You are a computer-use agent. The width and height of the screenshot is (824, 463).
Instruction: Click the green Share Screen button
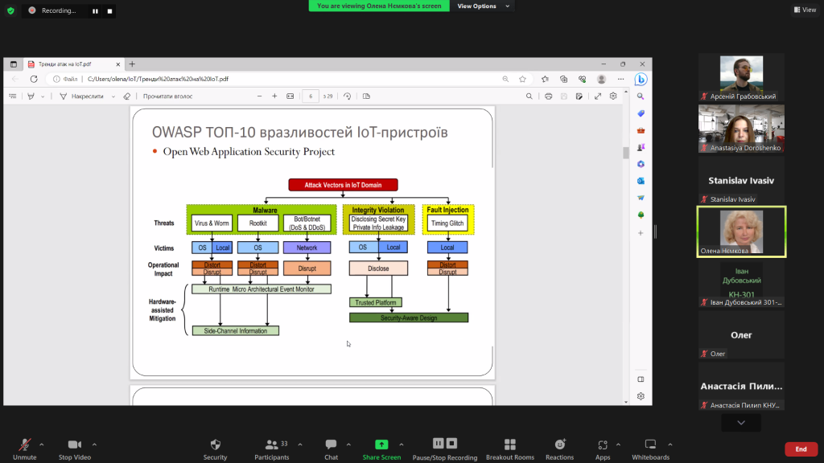(x=381, y=449)
